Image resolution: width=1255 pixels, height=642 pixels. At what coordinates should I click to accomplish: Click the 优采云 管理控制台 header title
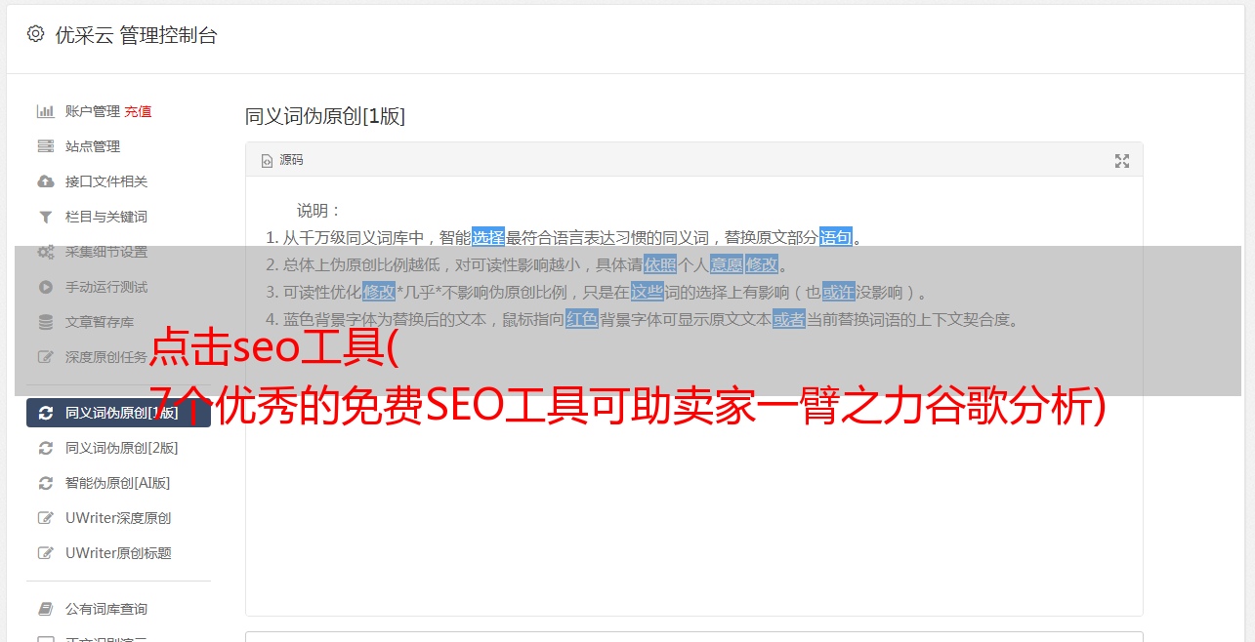[x=136, y=35]
